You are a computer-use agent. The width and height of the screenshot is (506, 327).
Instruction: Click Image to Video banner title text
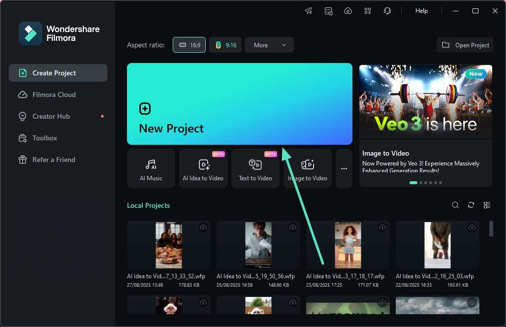(385, 153)
